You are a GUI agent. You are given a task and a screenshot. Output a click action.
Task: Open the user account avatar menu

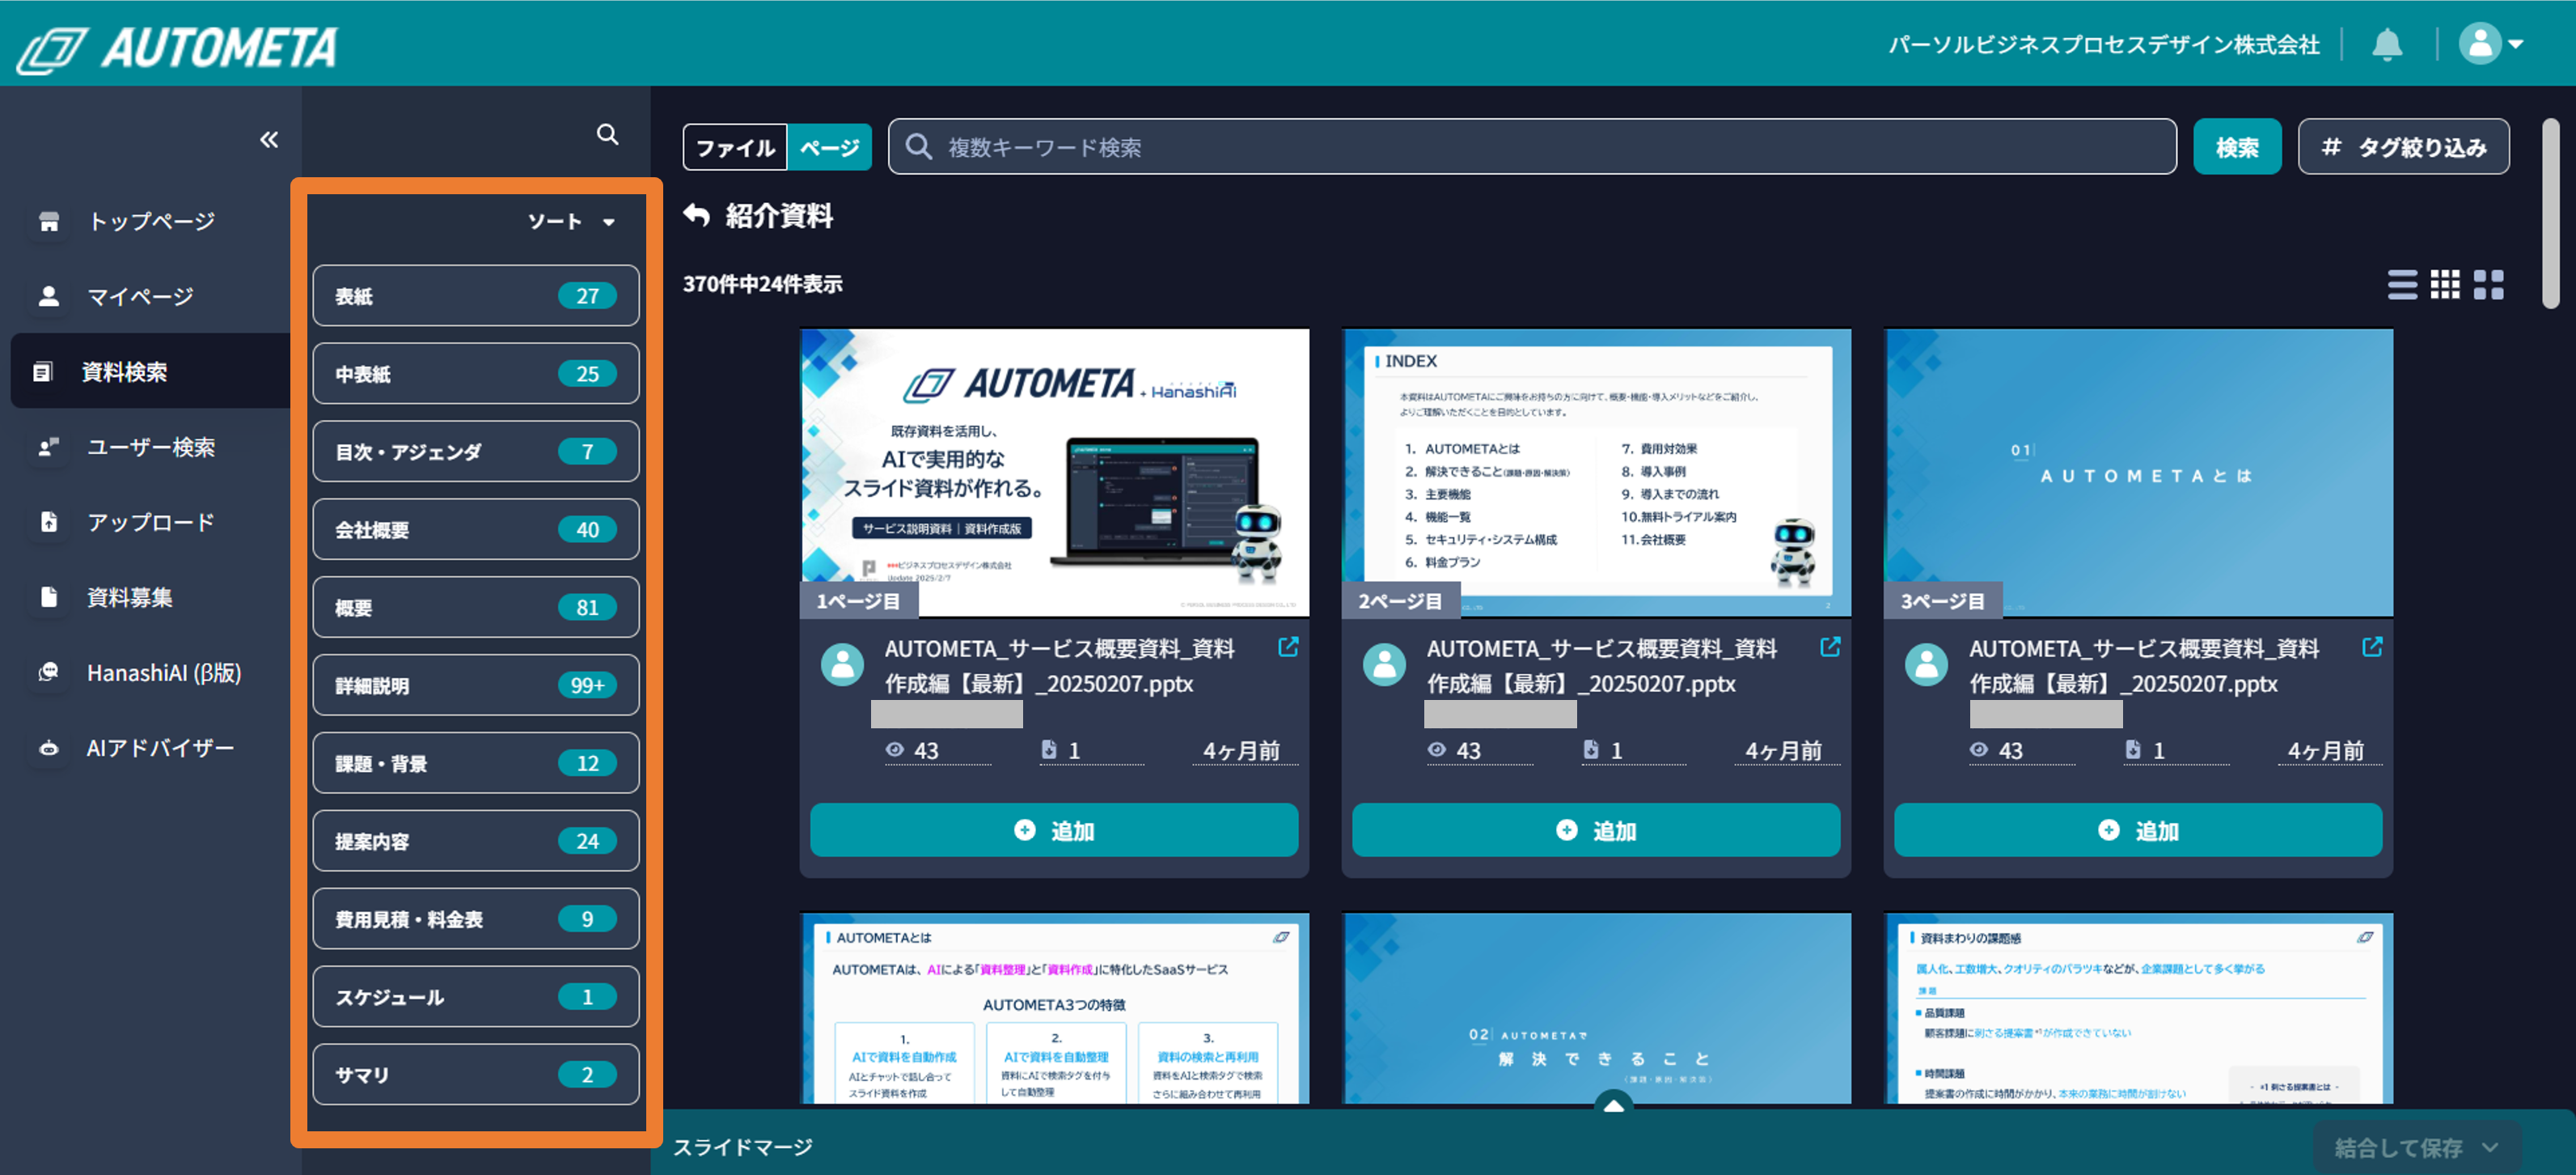tap(2490, 44)
